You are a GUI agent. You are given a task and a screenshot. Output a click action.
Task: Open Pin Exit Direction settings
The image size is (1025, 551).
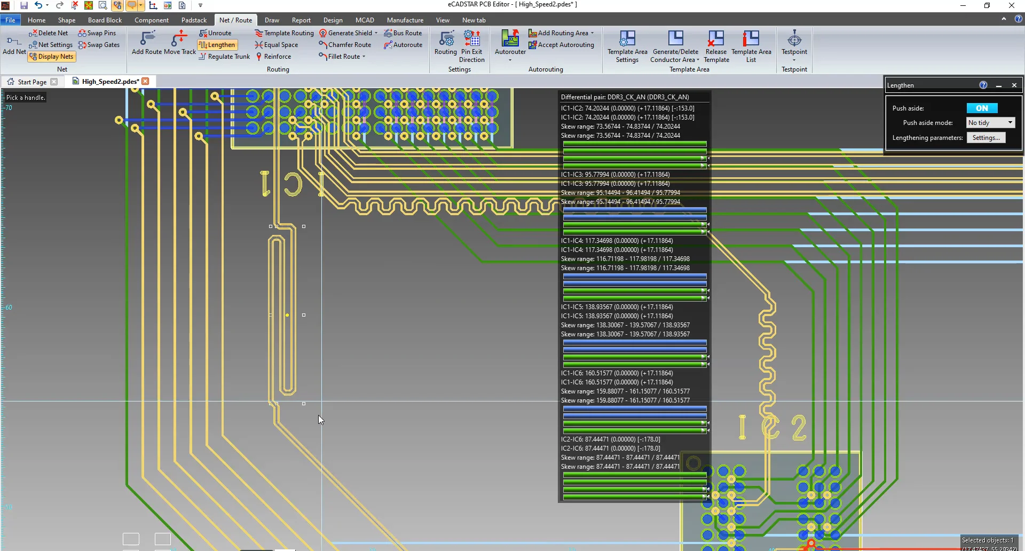472,46
